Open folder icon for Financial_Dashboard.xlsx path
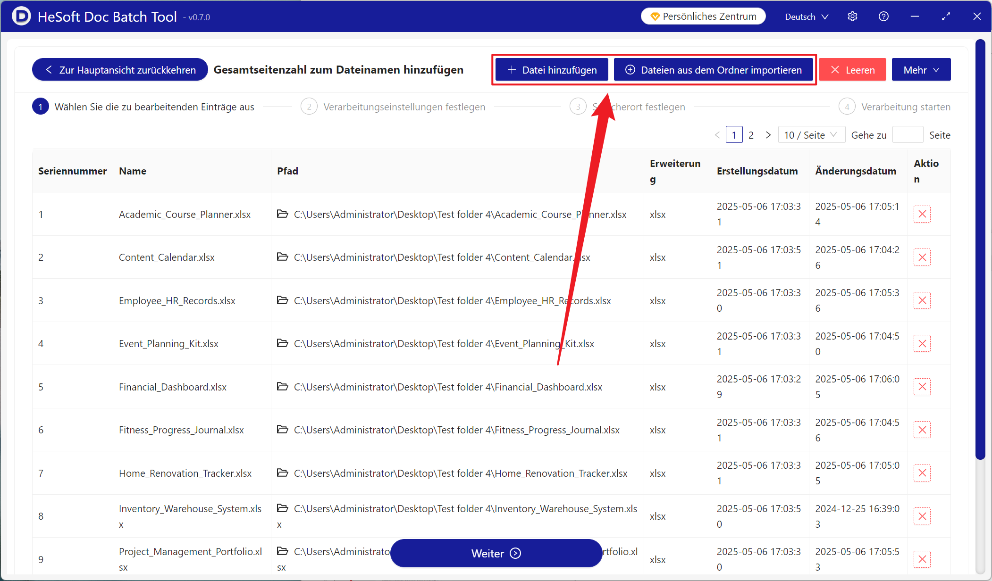992x581 pixels. (282, 387)
